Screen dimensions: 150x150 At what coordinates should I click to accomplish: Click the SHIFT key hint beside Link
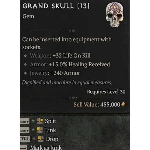25,130
